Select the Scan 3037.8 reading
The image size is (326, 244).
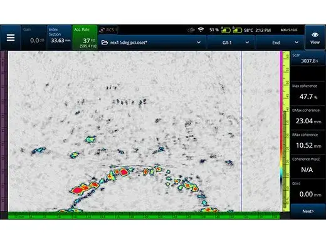tap(308, 58)
